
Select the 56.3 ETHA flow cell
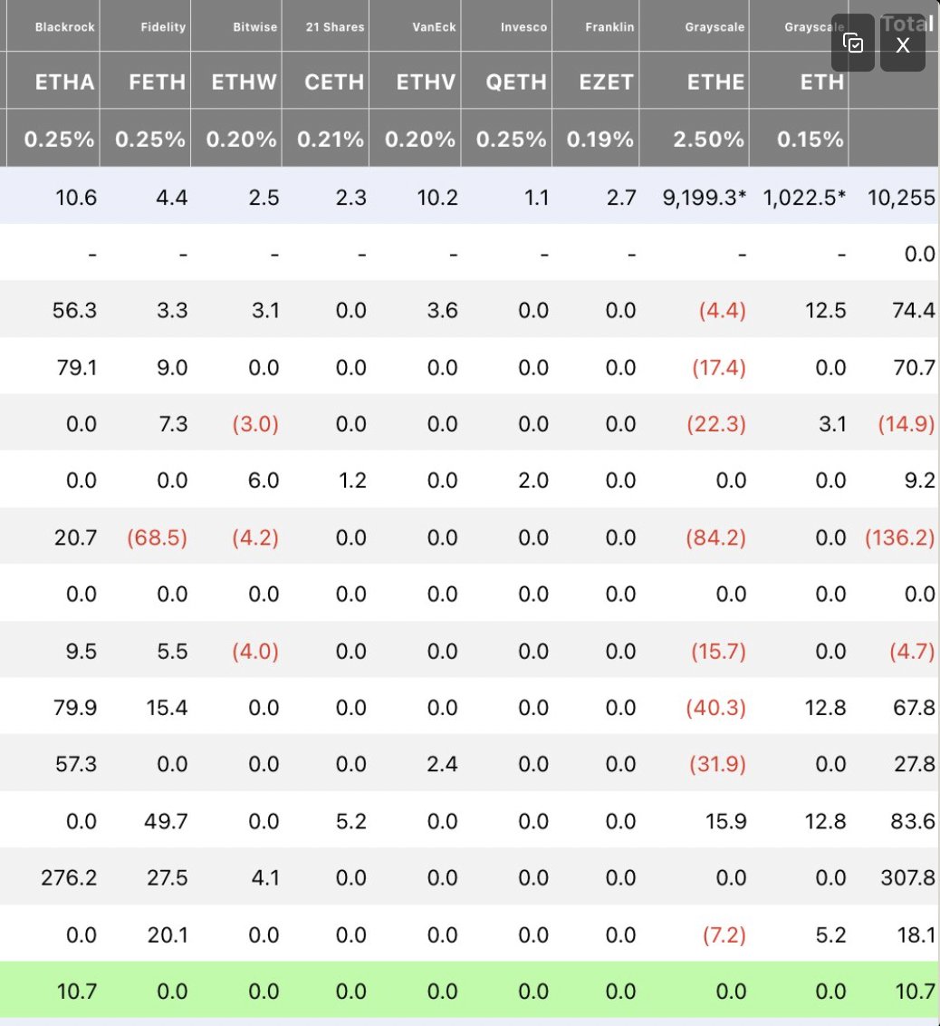(74, 310)
